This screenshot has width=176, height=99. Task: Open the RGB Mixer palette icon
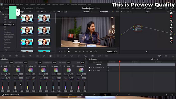coord(30,56)
